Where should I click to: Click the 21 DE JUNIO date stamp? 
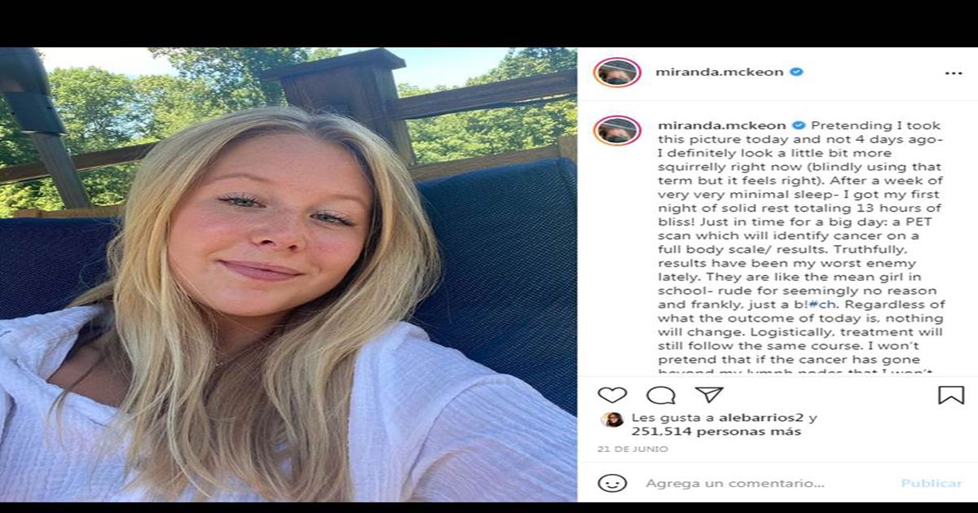(632, 449)
